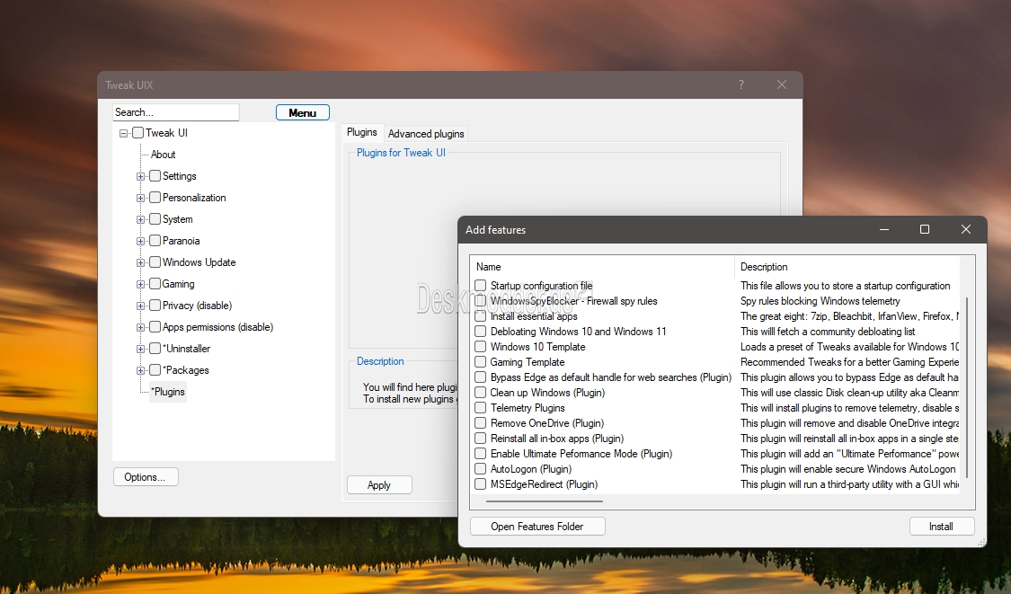The height and width of the screenshot is (594, 1011).
Task: Check the Tweak UI root checkbox
Action: tap(138, 133)
